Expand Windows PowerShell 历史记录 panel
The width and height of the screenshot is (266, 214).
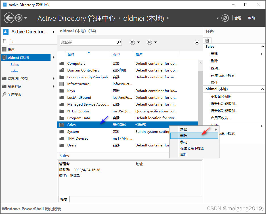pyautogui.click(x=261, y=209)
